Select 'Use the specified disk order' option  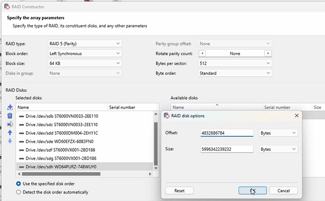point(18,183)
